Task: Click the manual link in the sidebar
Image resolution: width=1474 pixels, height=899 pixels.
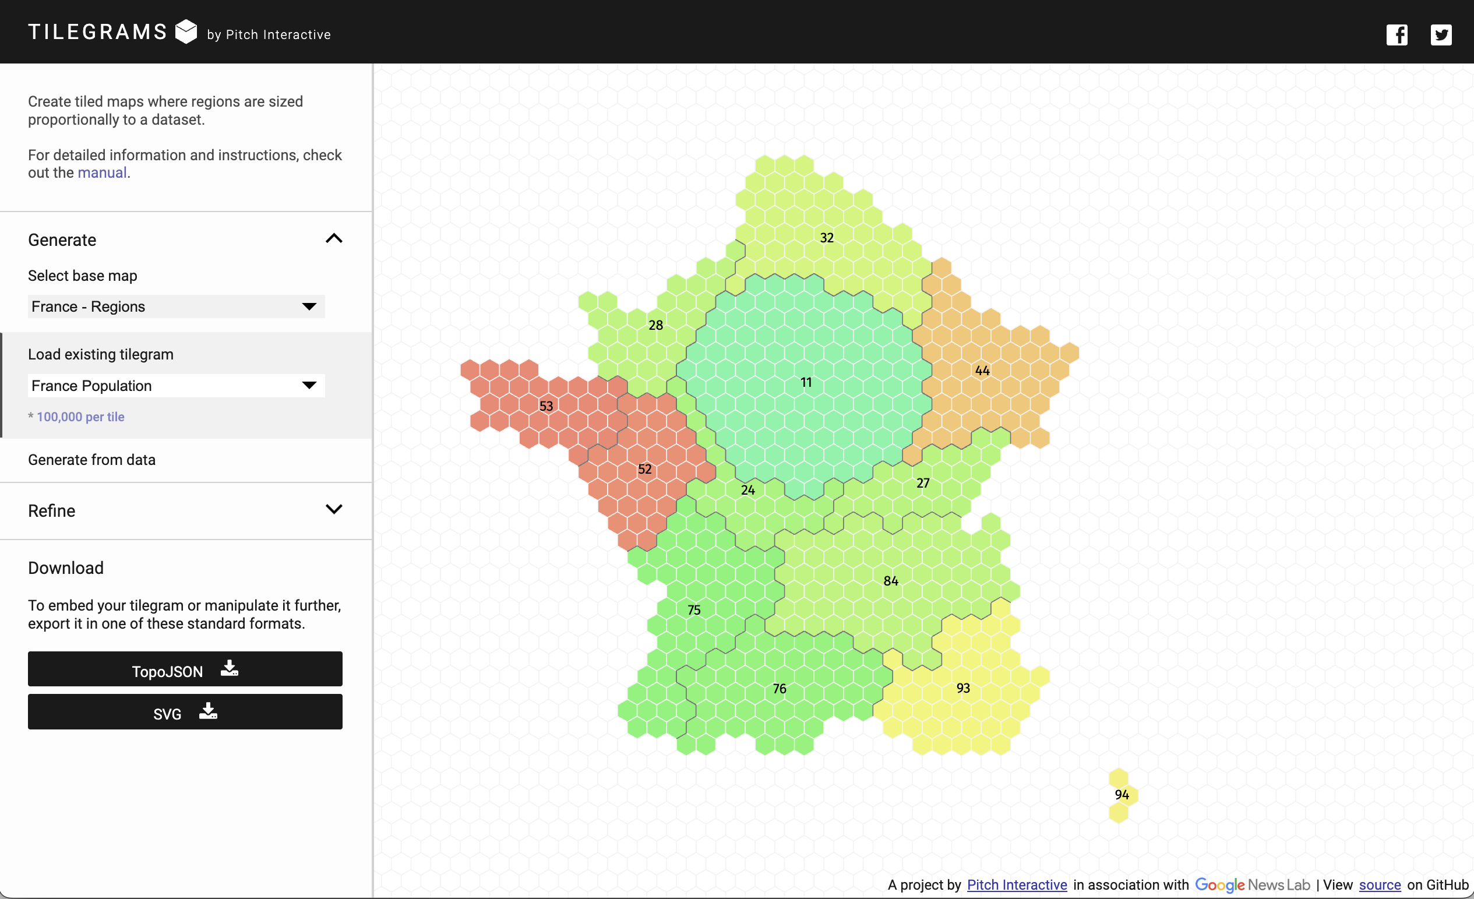Action: [x=102, y=172]
